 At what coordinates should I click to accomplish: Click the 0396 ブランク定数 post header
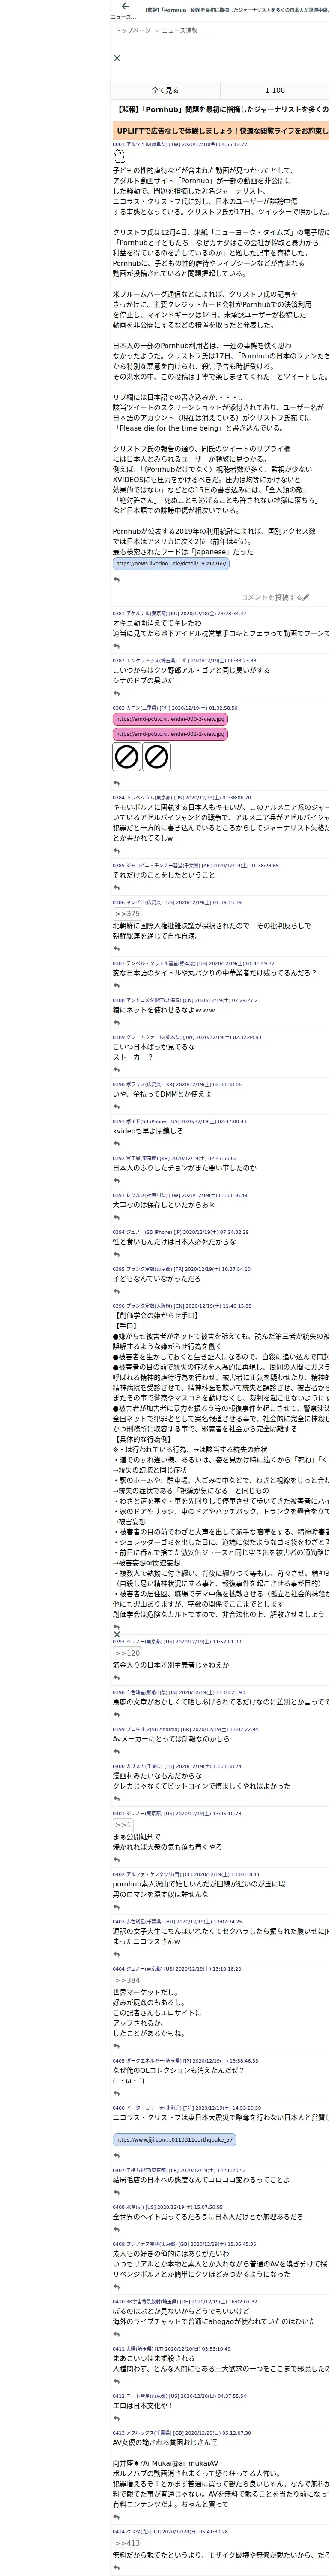[x=182, y=1306]
